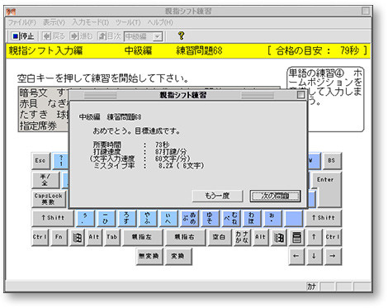Click the left Ctrl key

(40, 237)
